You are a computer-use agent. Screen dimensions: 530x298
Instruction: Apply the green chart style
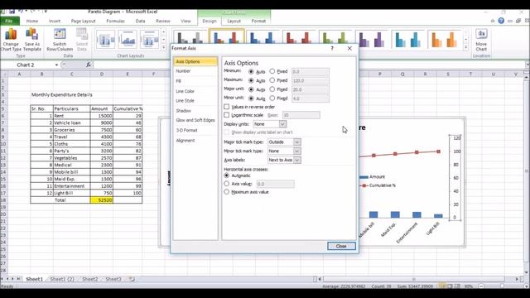335,38
